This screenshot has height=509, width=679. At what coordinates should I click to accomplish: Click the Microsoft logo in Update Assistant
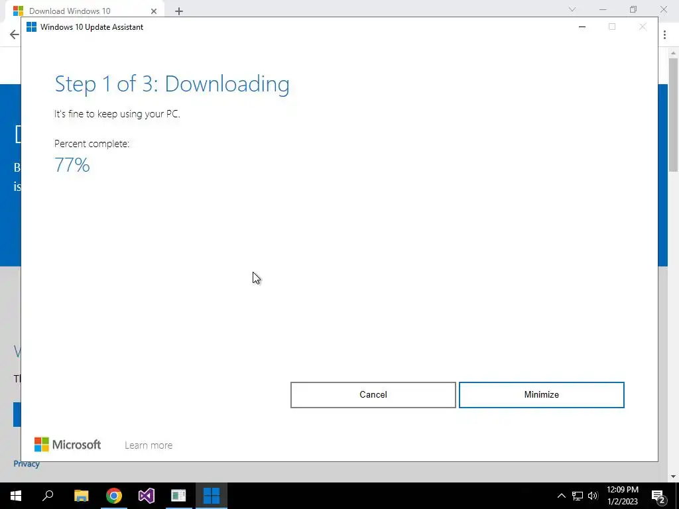pos(68,445)
